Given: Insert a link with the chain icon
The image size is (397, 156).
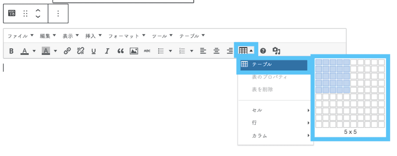Looking at the screenshot, I should pyautogui.click(x=67, y=51).
